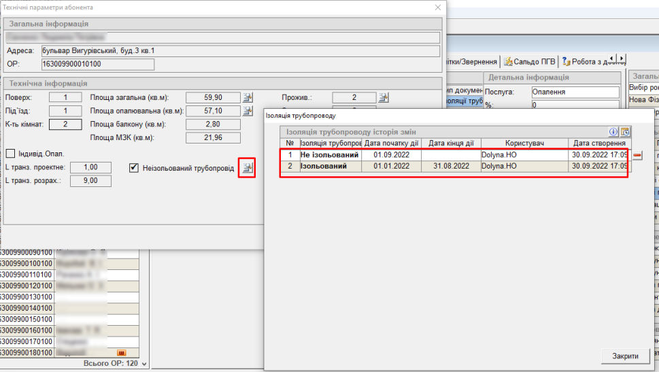Image resolution: width=659 pixels, height=372 pixels.
Task: Open history for Неізольований трубопровід
Action: pyautogui.click(x=247, y=168)
